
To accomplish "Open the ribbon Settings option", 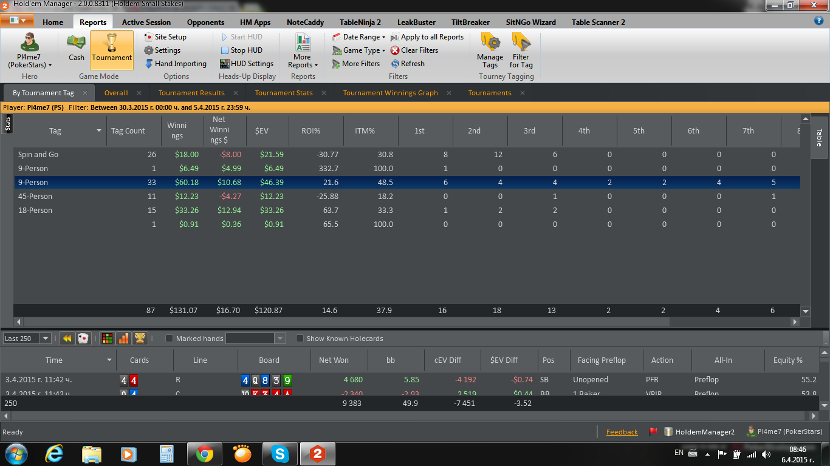I will pos(162,50).
